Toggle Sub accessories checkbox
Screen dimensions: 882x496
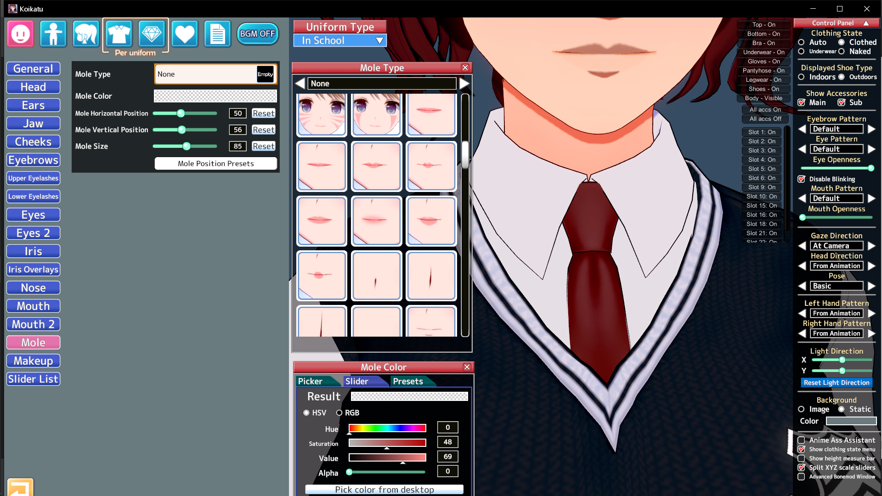pos(842,102)
